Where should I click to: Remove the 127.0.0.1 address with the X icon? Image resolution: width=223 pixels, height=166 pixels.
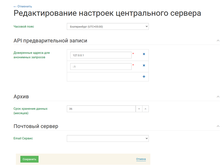[144, 54]
